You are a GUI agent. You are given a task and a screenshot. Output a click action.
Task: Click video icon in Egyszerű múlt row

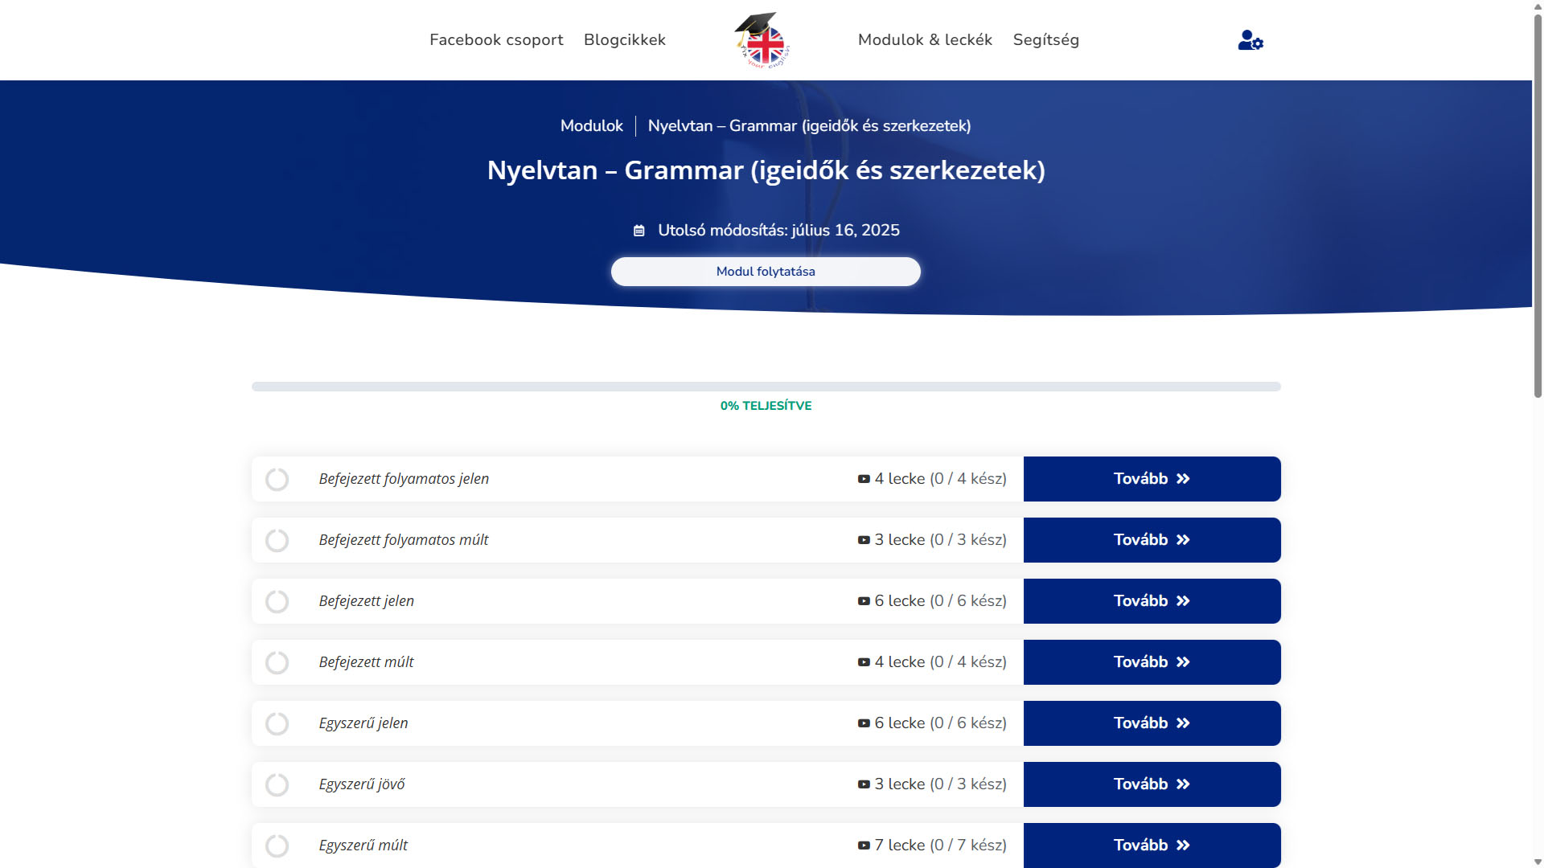pos(864,845)
